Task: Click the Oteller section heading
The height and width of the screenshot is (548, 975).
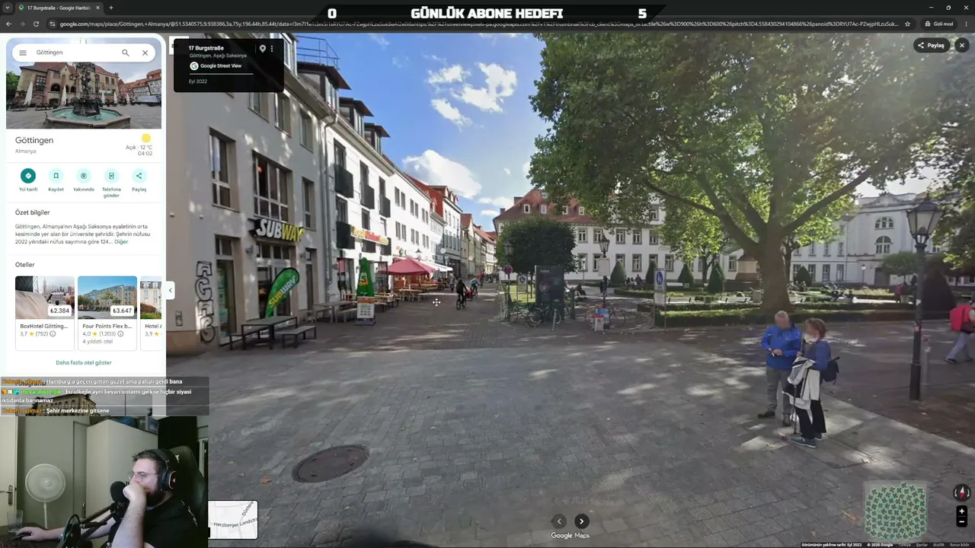Action: (x=25, y=265)
